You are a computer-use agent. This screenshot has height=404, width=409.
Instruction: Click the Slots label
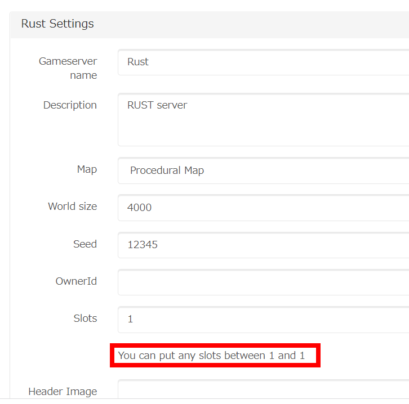click(85, 318)
